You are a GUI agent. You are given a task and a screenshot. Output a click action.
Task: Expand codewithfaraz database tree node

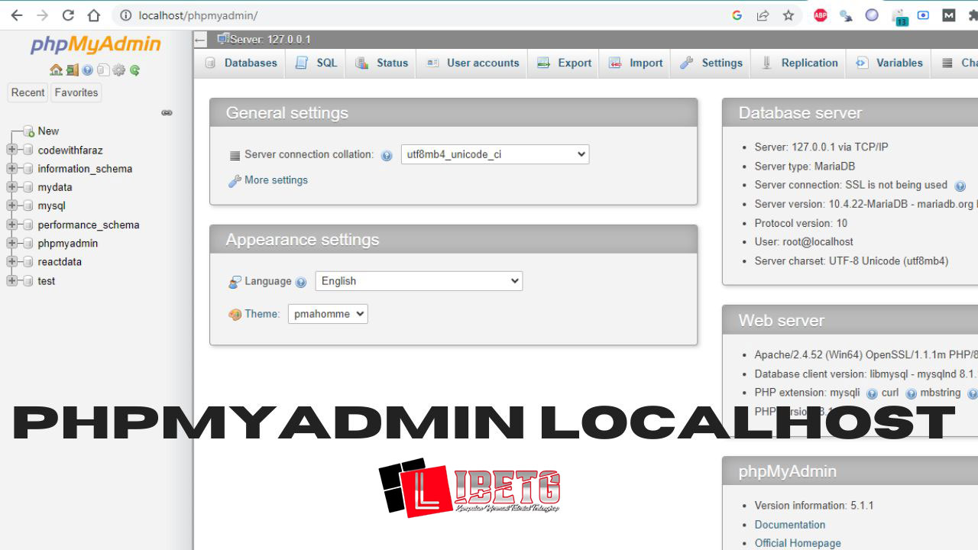click(11, 150)
